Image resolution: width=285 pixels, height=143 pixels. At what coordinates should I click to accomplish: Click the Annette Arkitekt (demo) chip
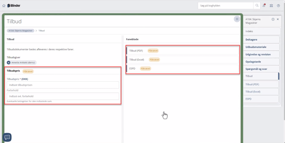tap(22, 62)
